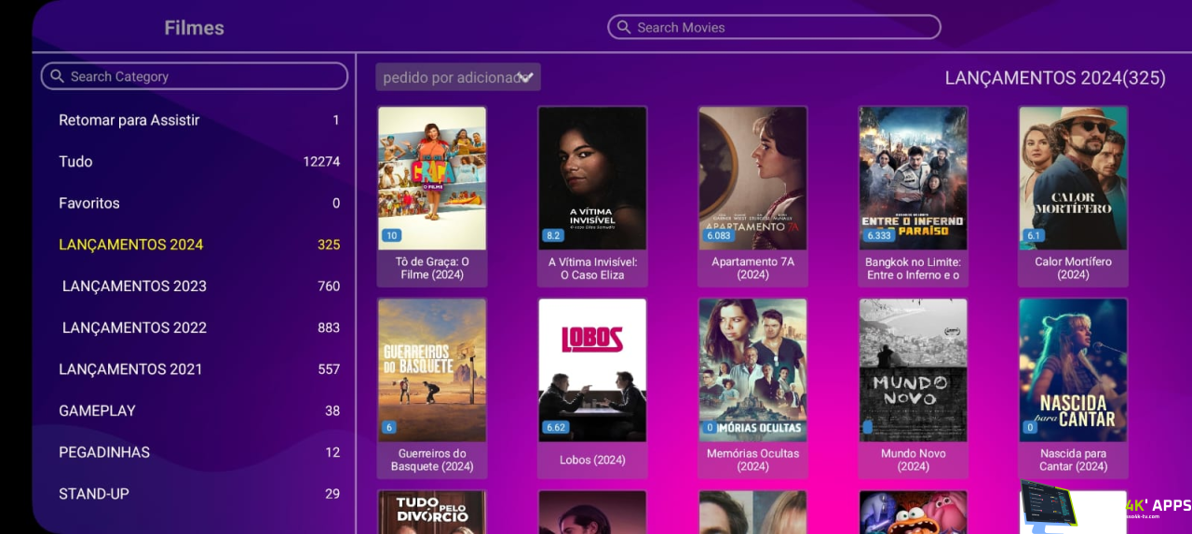Select the LANÇAMENTOS 2023 category

tap(199, 286)
